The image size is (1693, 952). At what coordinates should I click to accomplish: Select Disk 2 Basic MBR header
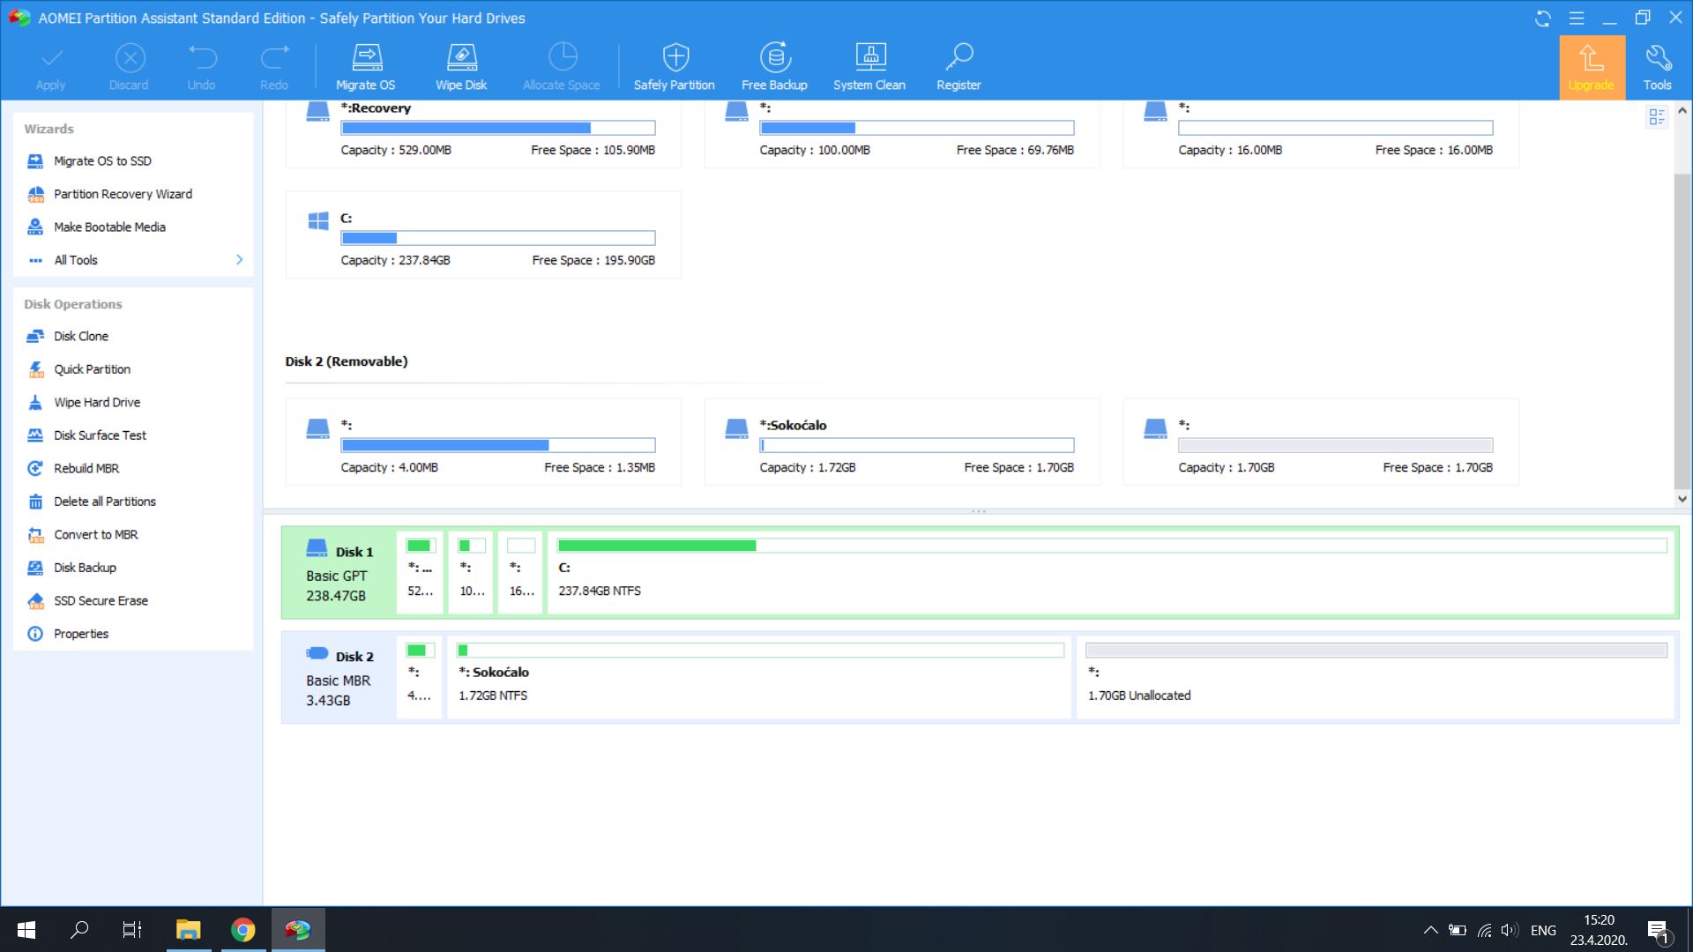coord(339,677)
